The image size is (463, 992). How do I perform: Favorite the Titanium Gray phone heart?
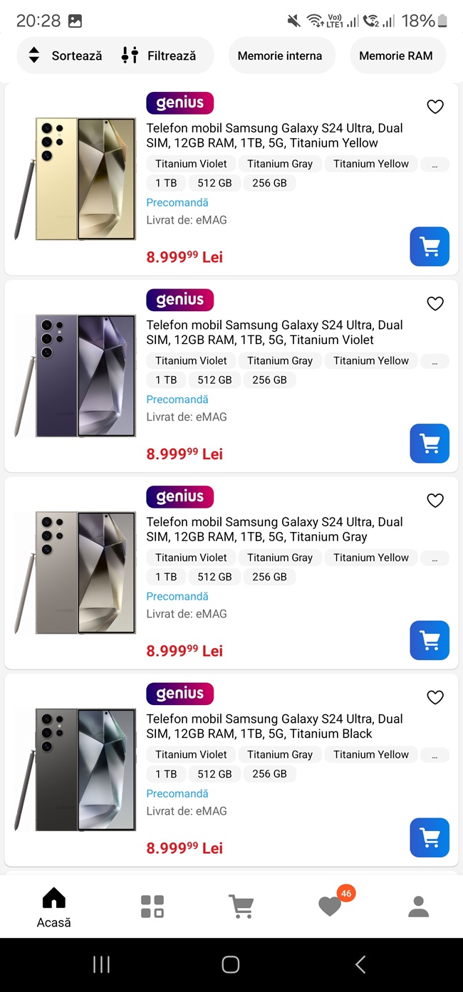click(435, 501)
